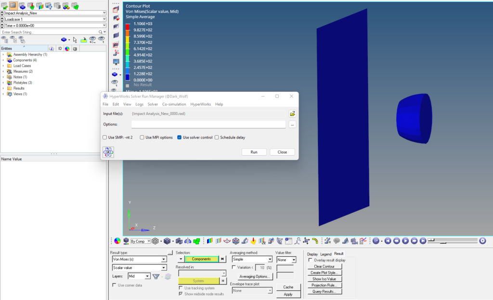Click the Solver Run Manager atom logo icon

[108, 152]
